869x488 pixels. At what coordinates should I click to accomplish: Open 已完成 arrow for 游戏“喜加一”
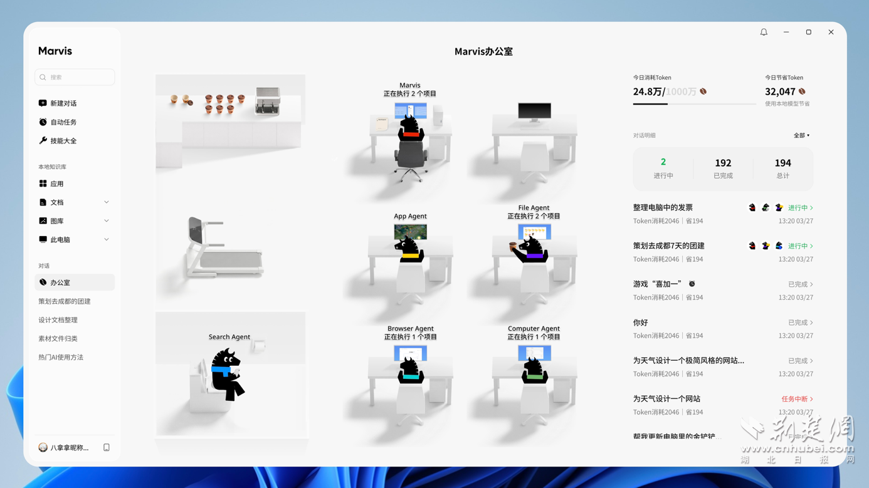click(x=811, y=284)
